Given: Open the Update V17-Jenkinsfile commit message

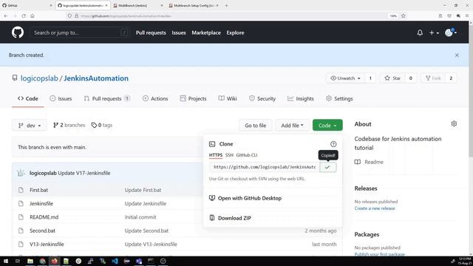Looking at the screenshot, I should tap(84, 173).
